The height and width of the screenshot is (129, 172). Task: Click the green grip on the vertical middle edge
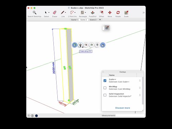[70, 67]
